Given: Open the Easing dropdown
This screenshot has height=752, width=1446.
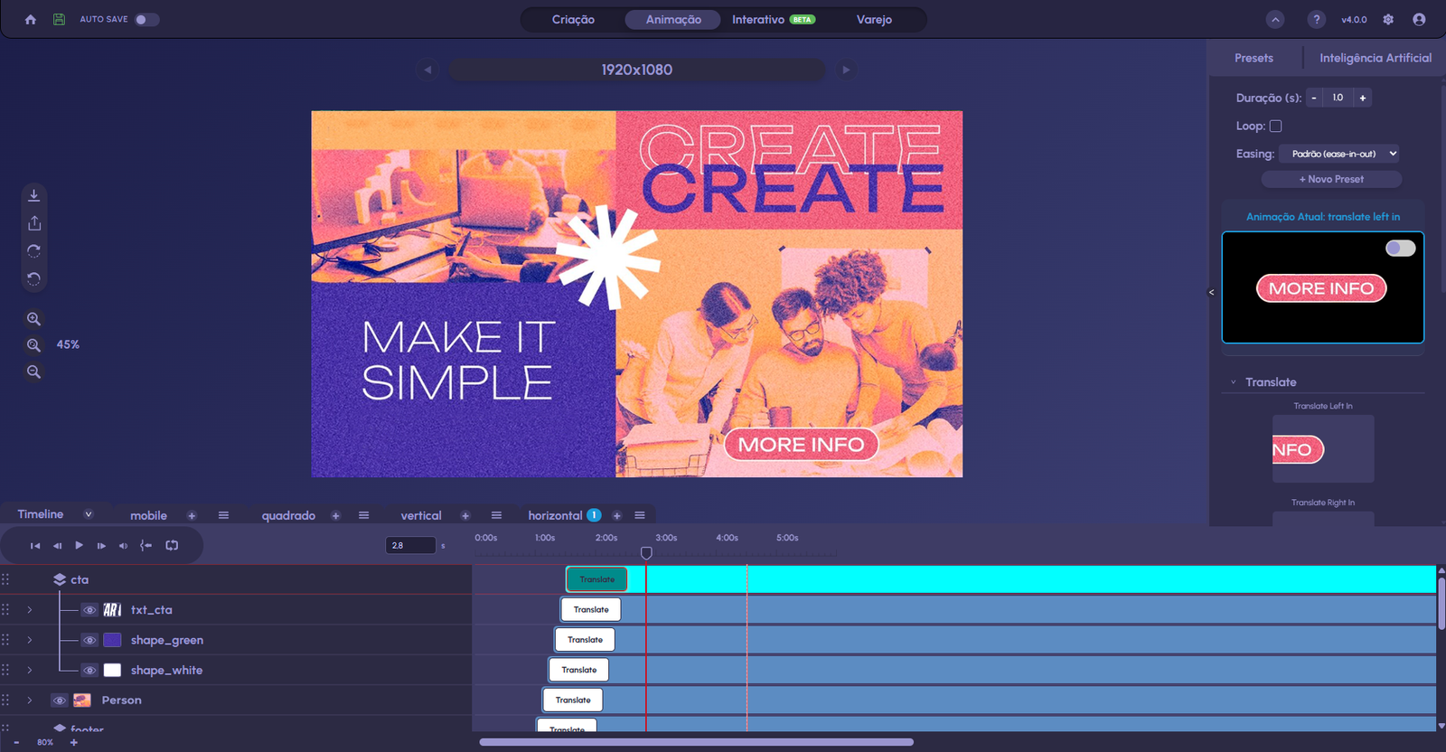Looking at the screenshot, I should pos(1340,154).
